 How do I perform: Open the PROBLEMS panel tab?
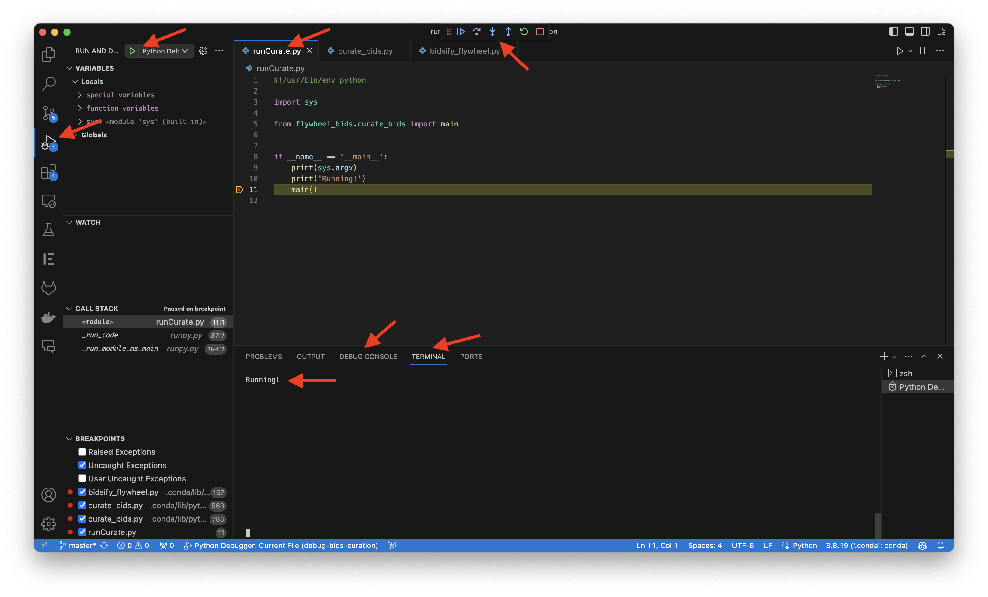coord(263,357)
